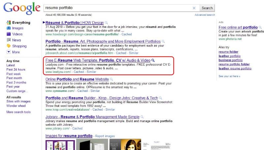Open Cached link for leadyou.com result
The width and height of the screenshot is (264, 150).
pos(79,72)
